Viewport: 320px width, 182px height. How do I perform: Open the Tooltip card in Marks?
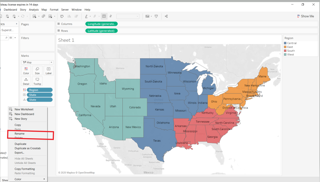point(37,81)
